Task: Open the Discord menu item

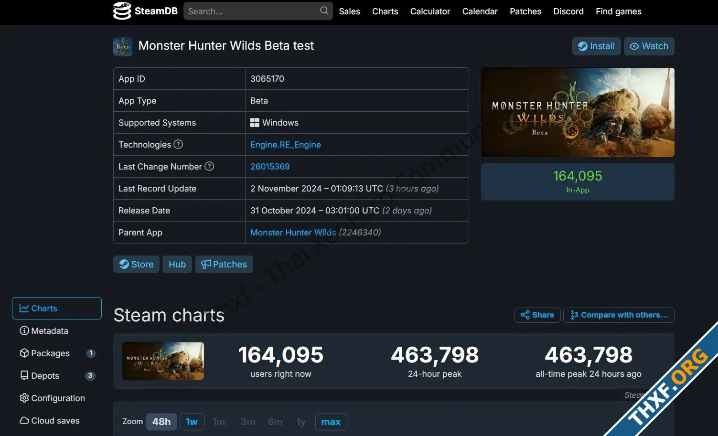Action: pos(568,11)
